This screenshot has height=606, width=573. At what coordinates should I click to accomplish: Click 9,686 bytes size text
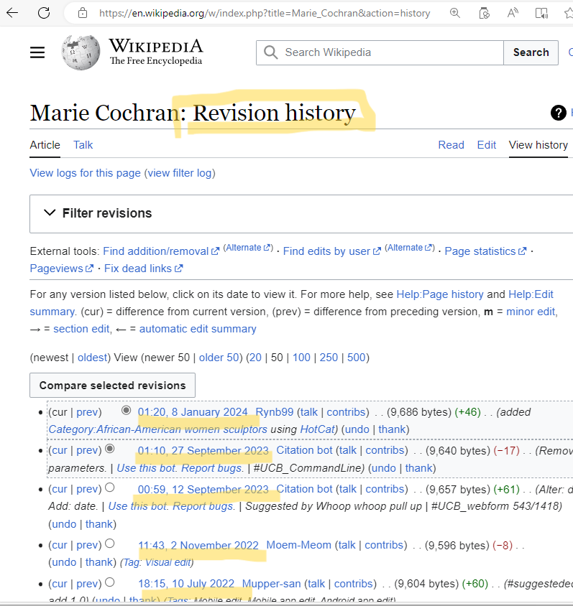pyautogui.click(x=419, y=412)
